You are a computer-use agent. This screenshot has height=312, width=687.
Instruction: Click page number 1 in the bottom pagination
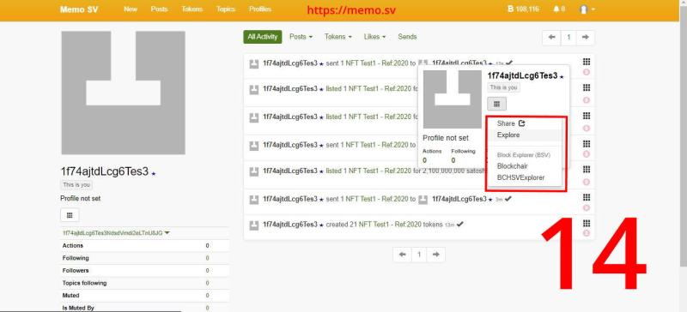(419, 255)
